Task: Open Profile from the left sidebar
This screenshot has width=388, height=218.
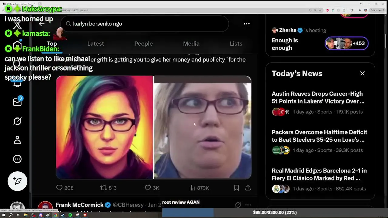Action: [17, 140]
